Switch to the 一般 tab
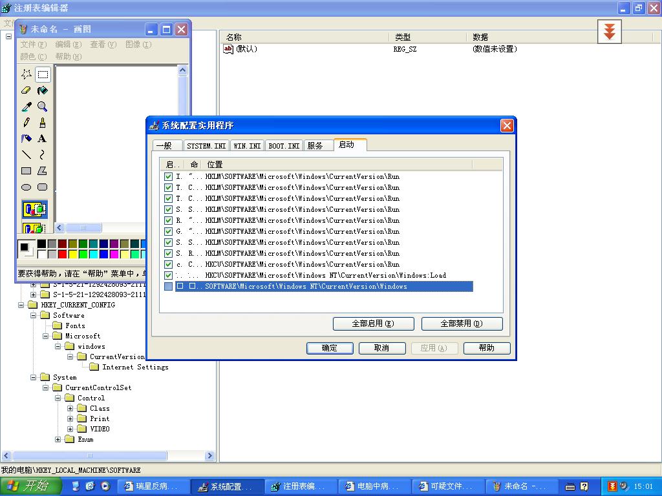This screenshot has height=496, width=662. click(167, 145)
